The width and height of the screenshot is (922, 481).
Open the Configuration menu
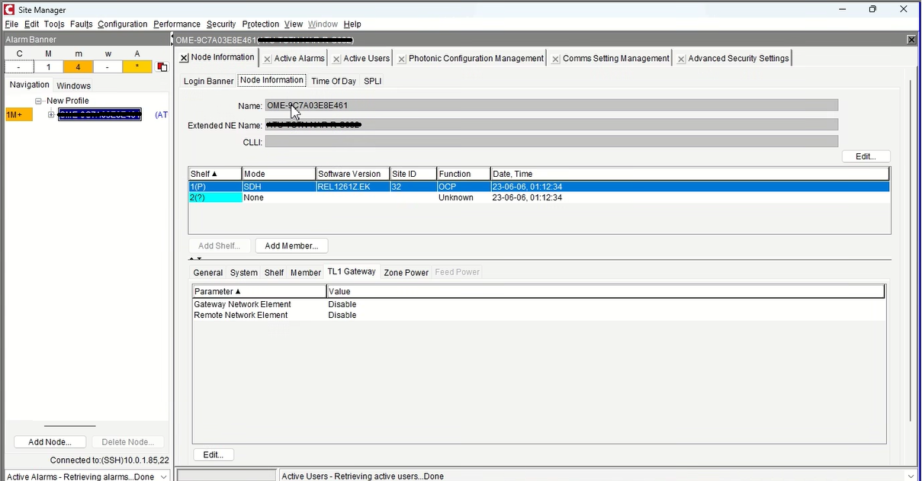122,24
